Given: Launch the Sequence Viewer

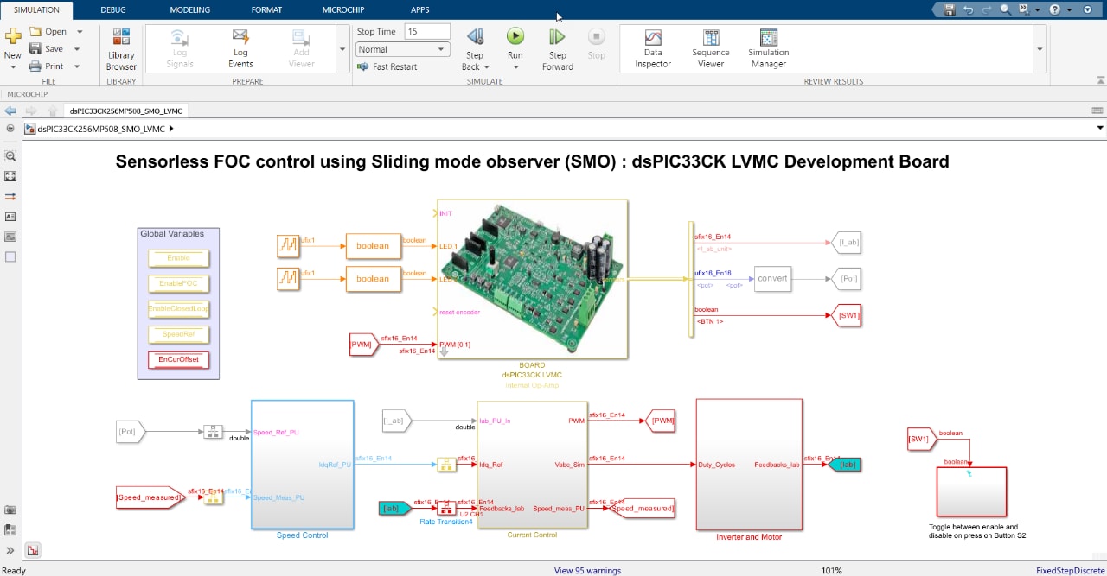Looking at the screenshot, I should point(710,48).
